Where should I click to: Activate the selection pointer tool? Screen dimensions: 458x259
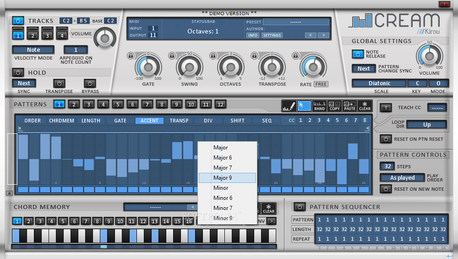pyautogui.click(x=304, y=106)
